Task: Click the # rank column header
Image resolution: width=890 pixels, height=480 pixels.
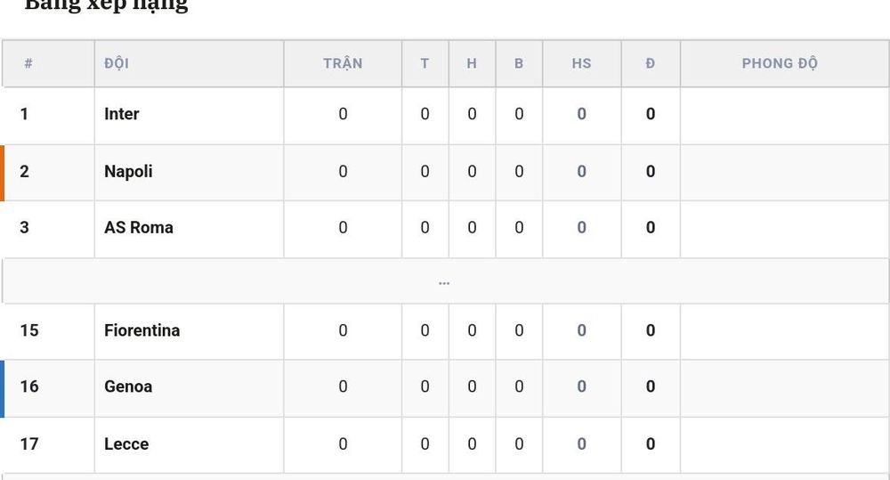Action: point(28,63)
